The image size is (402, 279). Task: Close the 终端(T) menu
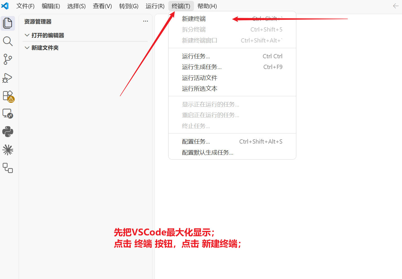click(x=181, y=6)
